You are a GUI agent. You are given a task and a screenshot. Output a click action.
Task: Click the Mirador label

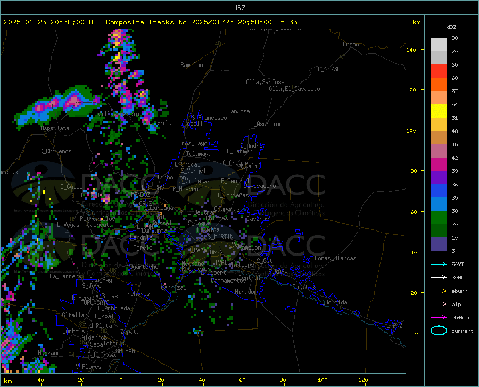point(246,292)
